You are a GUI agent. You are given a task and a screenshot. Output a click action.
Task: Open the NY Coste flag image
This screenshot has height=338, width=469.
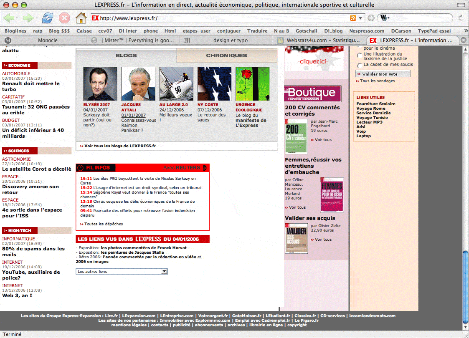tap(215, 84)
